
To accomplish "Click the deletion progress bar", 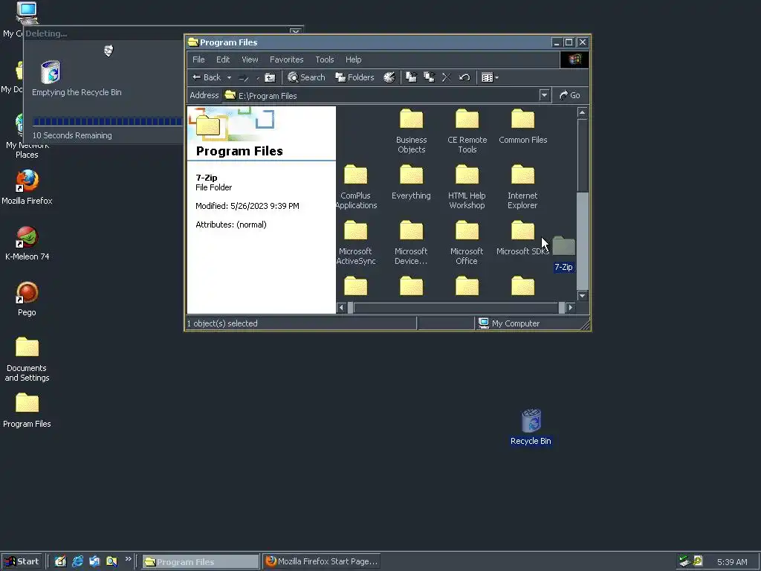I will click(x=108, y=121).
